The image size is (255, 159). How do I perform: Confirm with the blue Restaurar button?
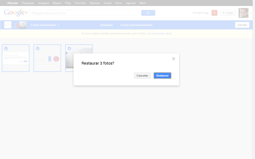(162, 75)
